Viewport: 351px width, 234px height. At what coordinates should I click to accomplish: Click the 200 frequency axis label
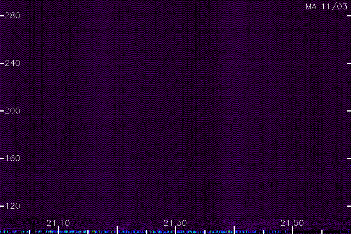(x=12, y=111)
